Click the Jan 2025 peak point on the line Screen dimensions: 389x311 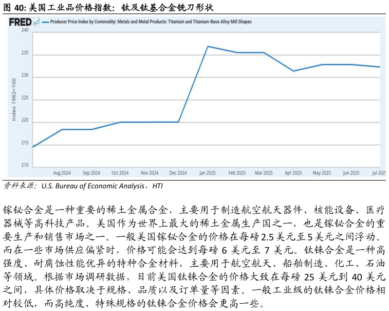click(208, 46)
